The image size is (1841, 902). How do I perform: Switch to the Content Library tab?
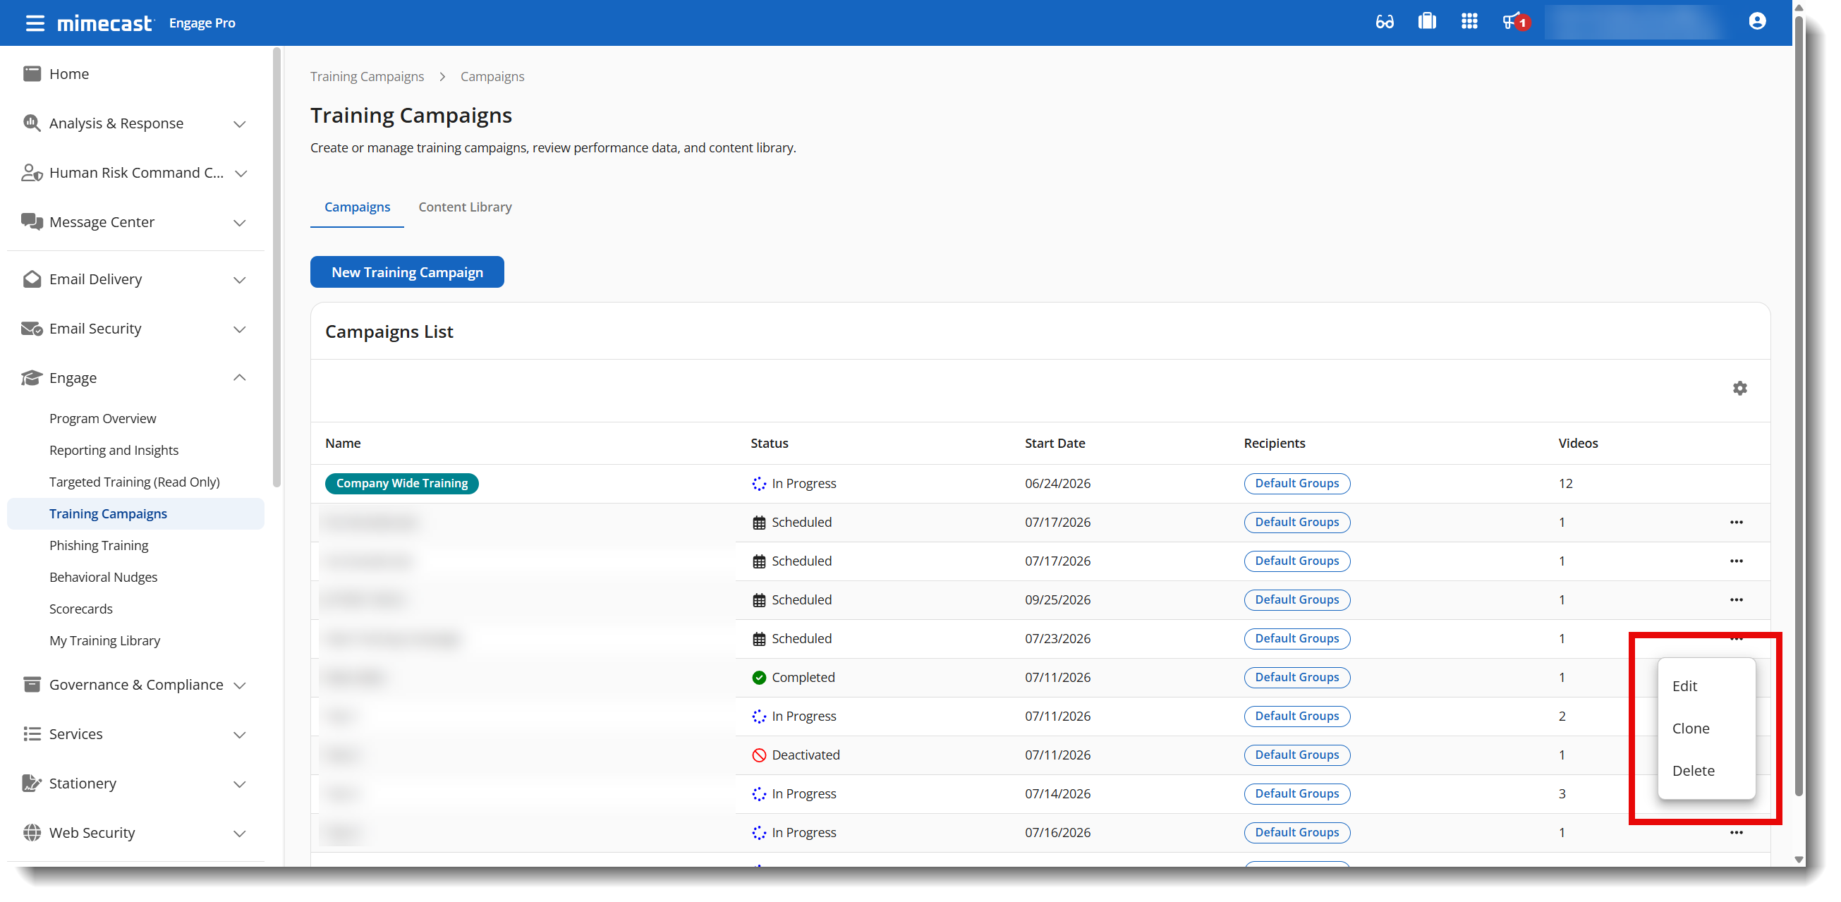(x=465, y=207)
